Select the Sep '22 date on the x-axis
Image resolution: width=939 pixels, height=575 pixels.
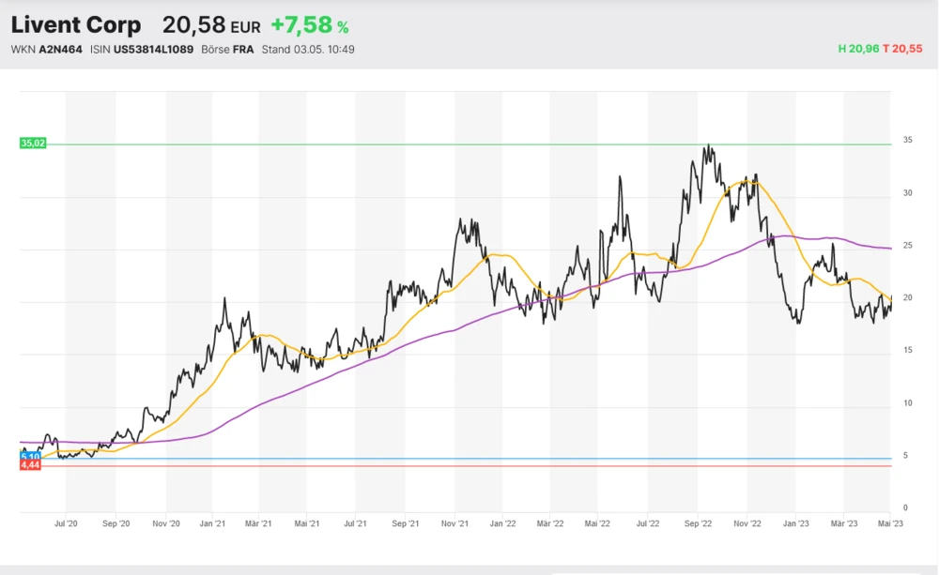[x=696, y=525]
